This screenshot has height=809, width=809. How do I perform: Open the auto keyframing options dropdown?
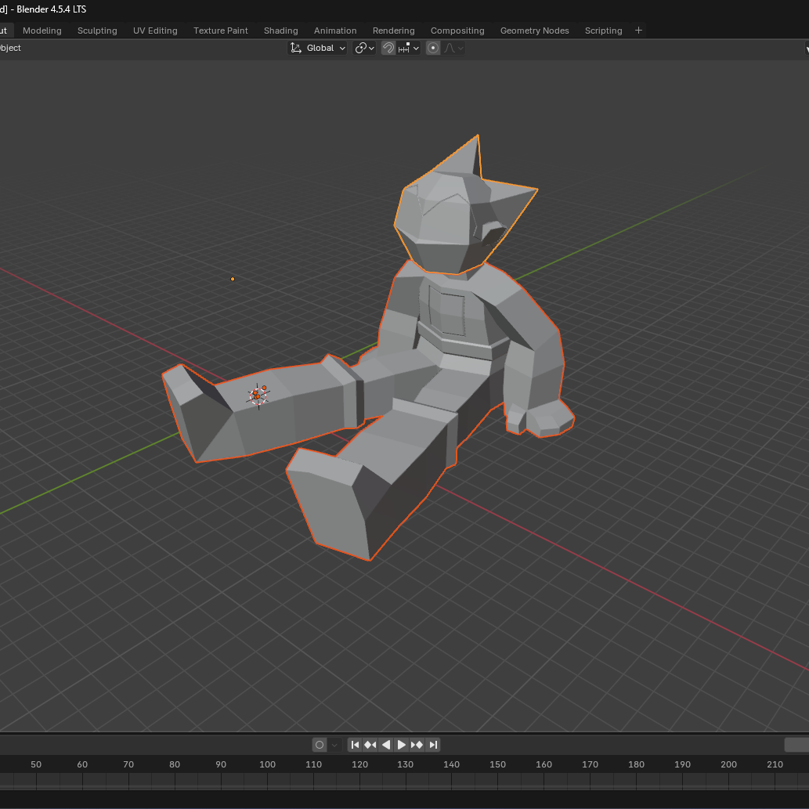click(x=335, y=745)
